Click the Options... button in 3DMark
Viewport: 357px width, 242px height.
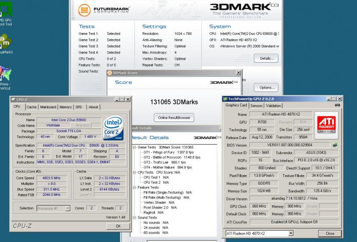pos(266,87)
